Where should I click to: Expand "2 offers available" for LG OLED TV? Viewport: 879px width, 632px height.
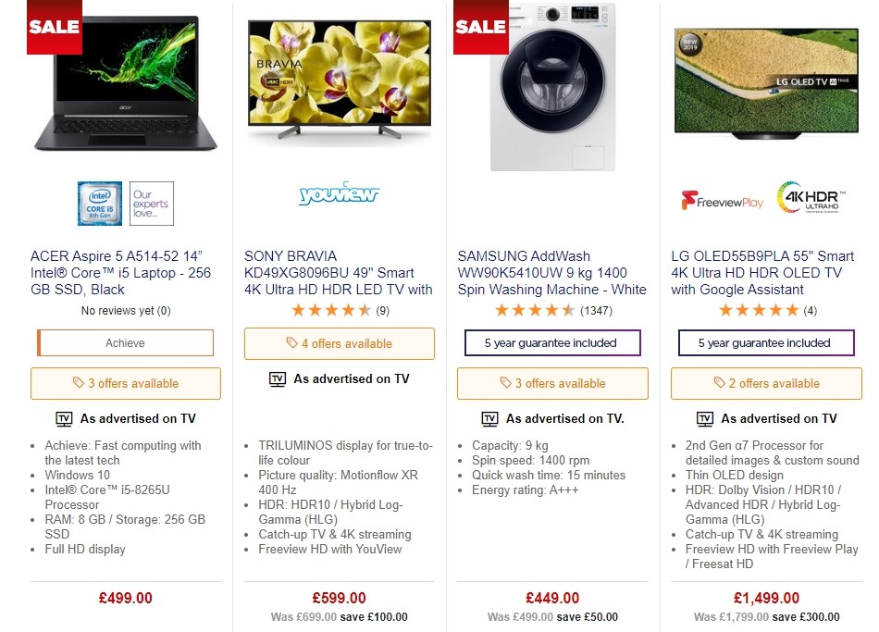tap(766, 383)
